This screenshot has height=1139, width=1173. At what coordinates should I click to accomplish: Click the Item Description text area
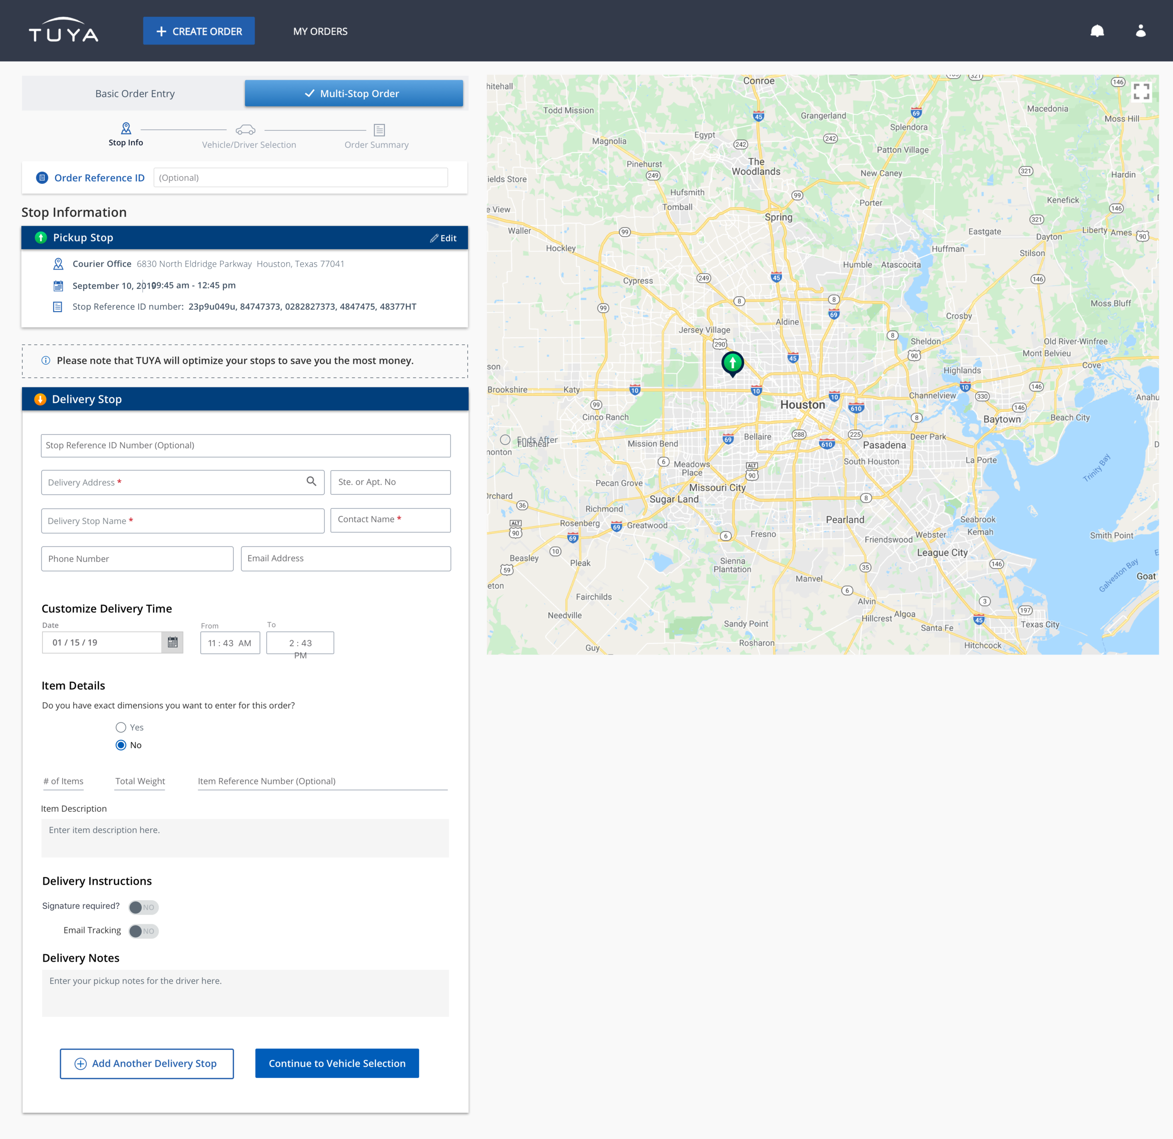pos(245,837)
